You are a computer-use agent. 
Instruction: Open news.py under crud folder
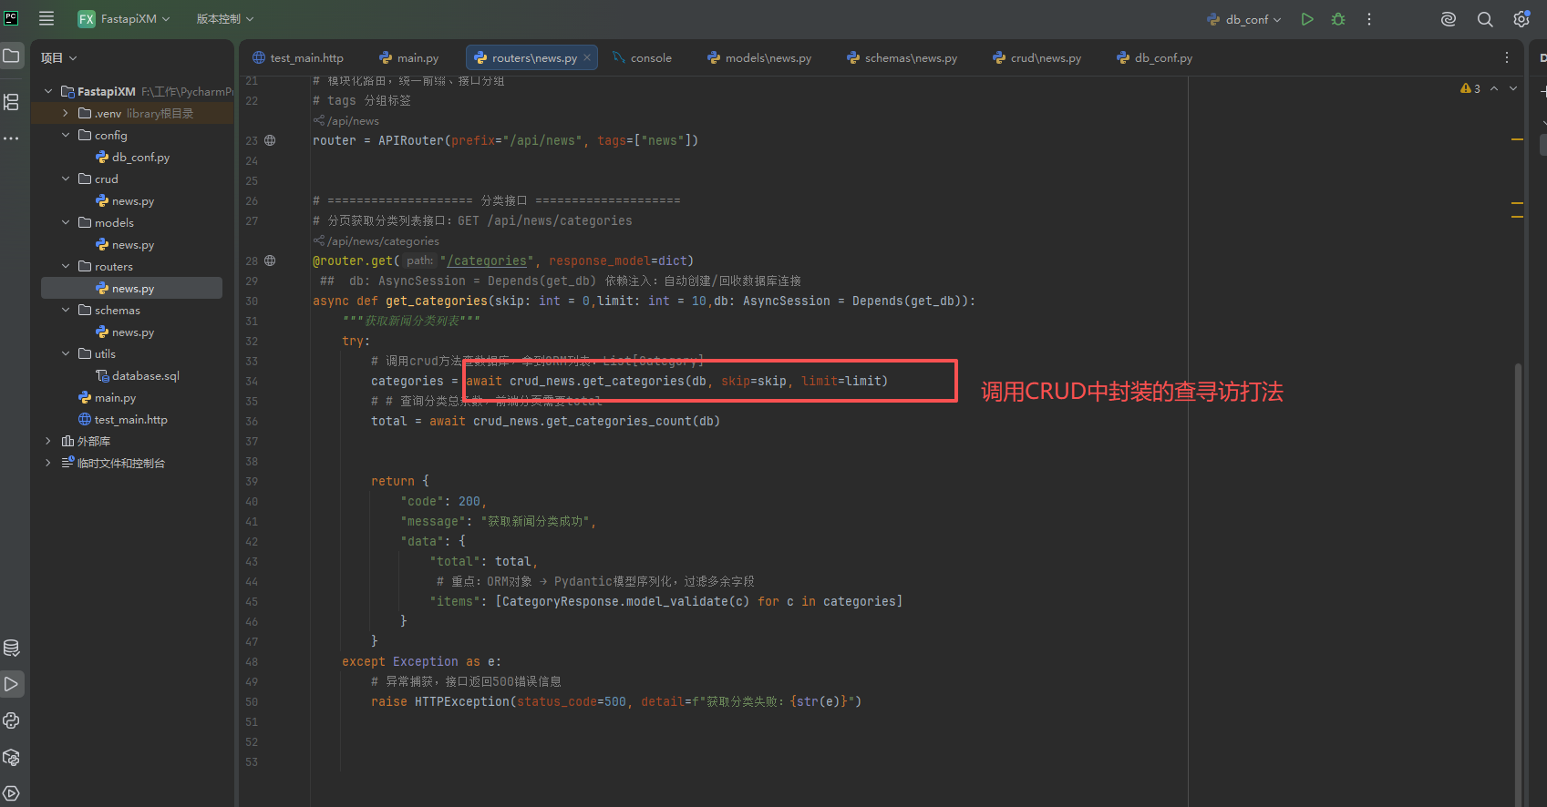[125, 200]
